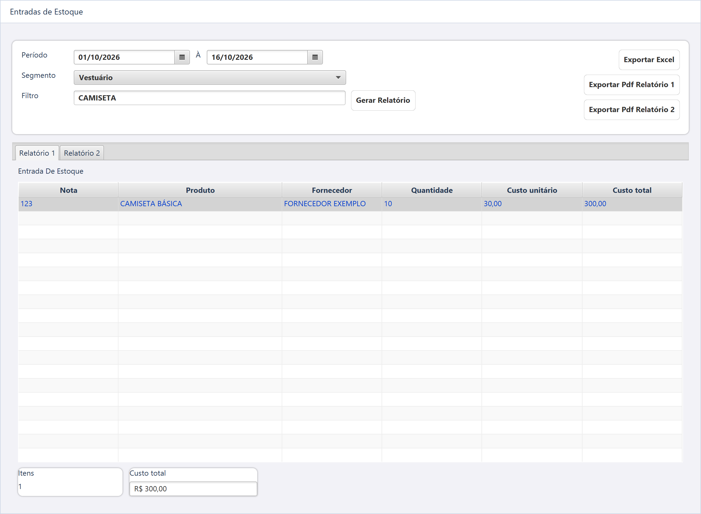Click the Itens count value 1
This screenshot has height=514, width=701.
click(20, 486)
